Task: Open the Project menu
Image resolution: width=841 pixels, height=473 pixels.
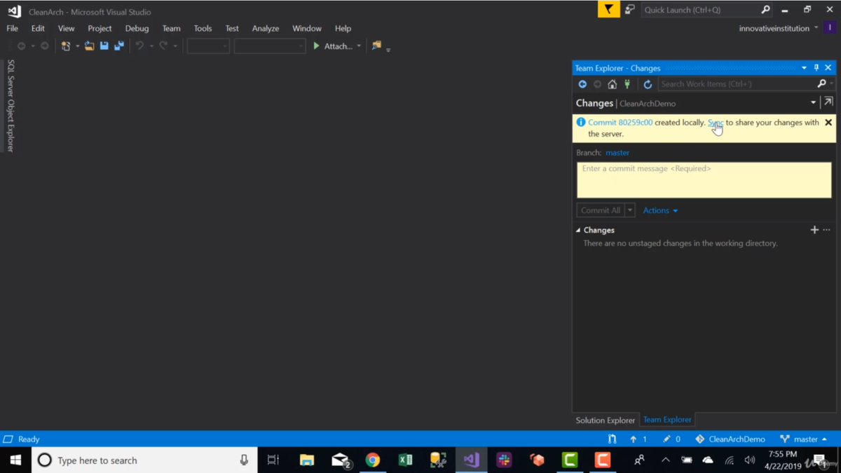Action: click(100, 29)
